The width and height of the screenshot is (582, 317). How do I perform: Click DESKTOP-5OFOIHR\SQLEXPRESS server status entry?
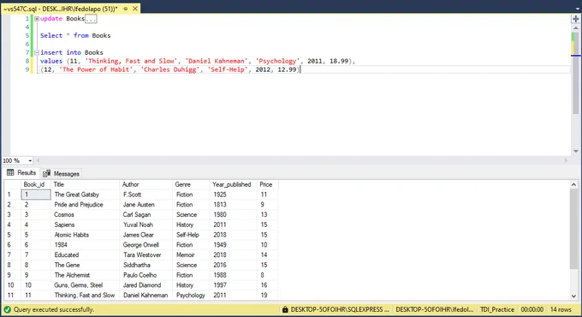(340, 309)
